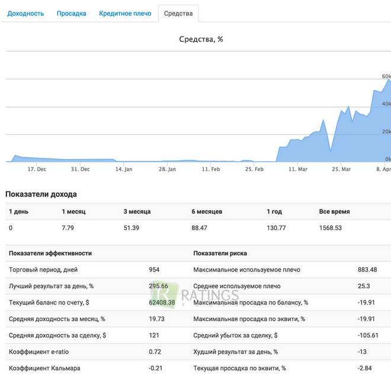The image size is (391, 375).
Task: Click the average leverage value 25.3
Action: pyautogui.click(x=364, y=286)
